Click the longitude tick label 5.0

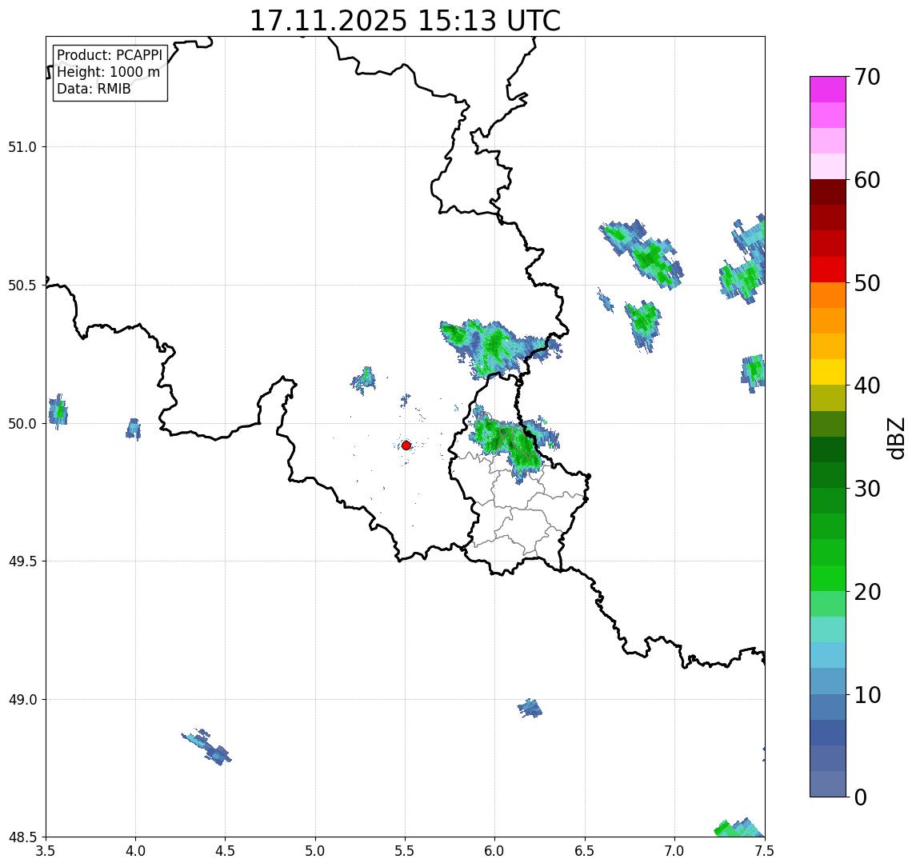point(315,850)
